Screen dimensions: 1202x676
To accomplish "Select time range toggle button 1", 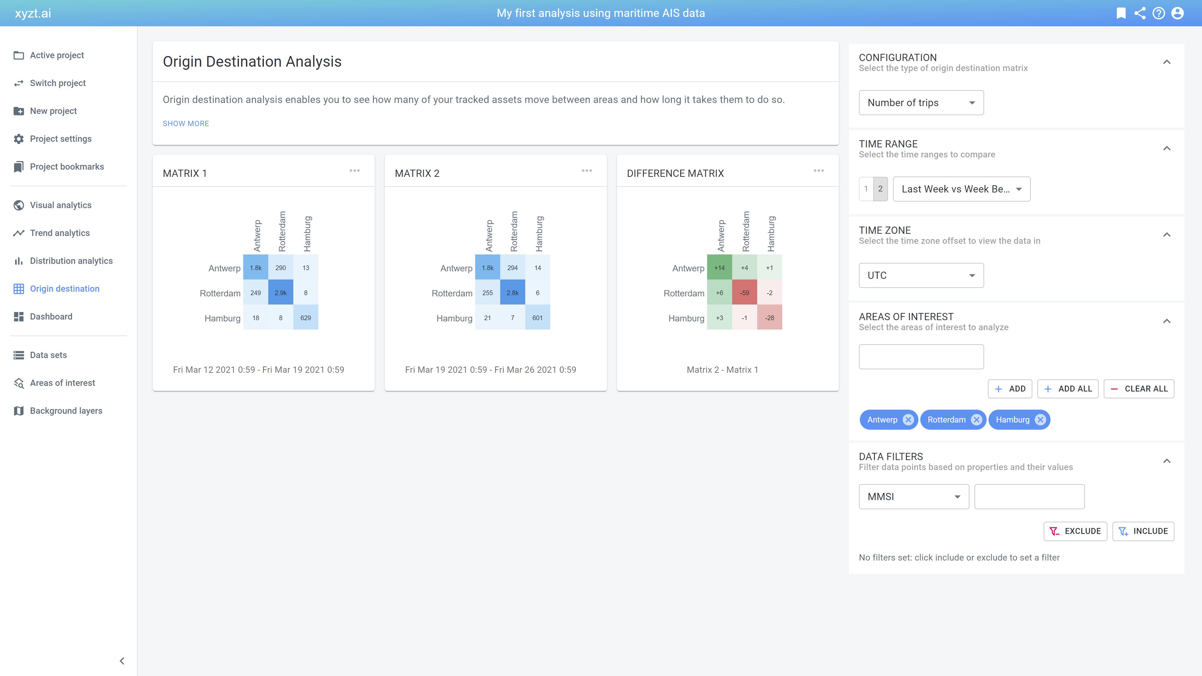I will point(866,189).
